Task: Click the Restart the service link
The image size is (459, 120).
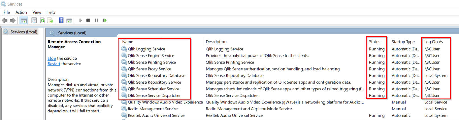Action: [x=54, y=64]
